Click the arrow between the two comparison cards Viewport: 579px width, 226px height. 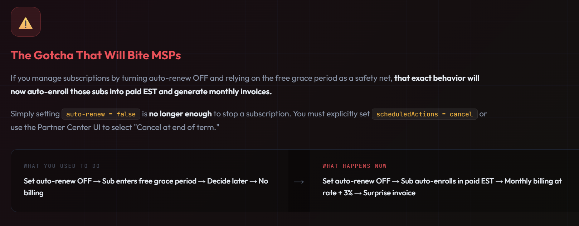(299, 182)
